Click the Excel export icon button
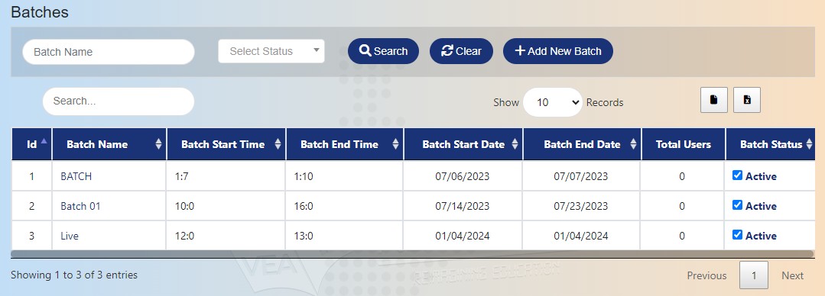This screenshot has height=296, width=825. pyautogui.click(x=746, y=100)
